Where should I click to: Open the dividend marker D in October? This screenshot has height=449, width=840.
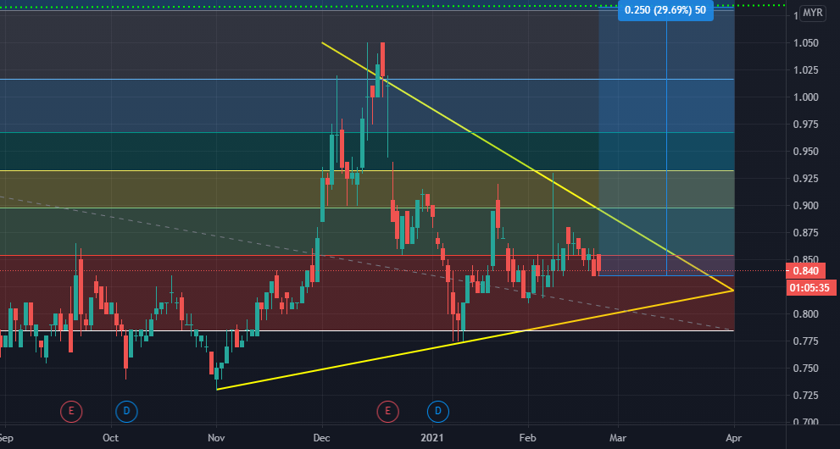(126, 412)
